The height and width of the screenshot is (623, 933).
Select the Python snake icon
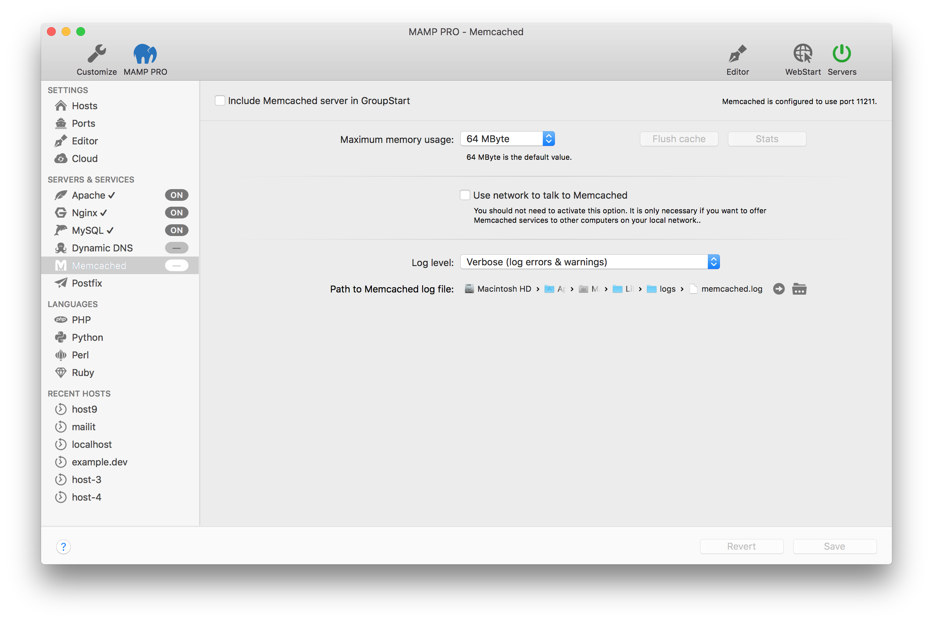[x=61, y=337]
